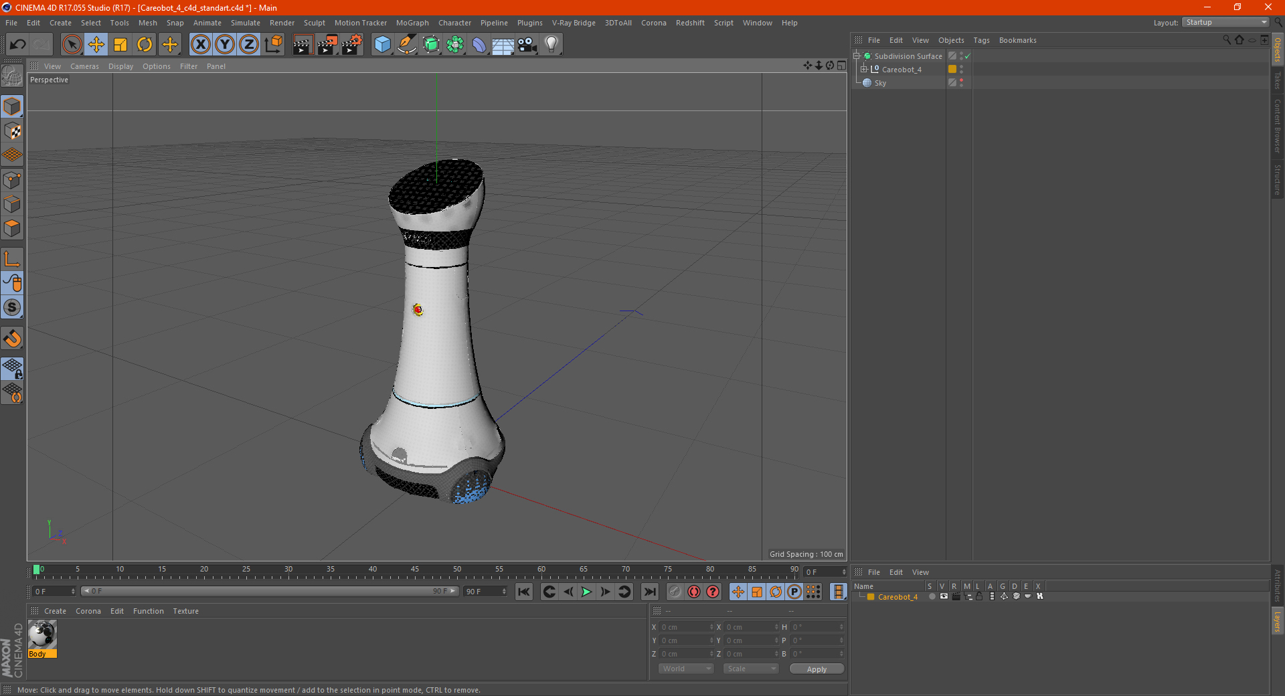Open the viewport Cameras menu
The height and width of the screenshot is (696, 1285).
coord(84,66)
